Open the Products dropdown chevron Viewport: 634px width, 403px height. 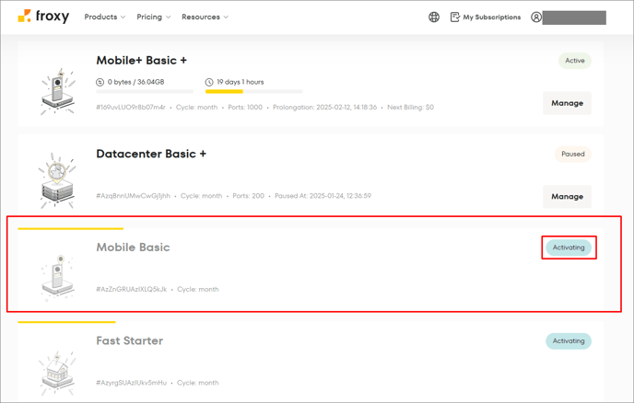pyautogui.click(x=123, y=17)
